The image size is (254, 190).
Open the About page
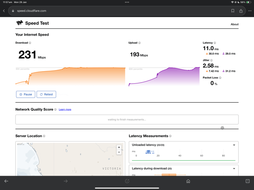tap(234, 24)
